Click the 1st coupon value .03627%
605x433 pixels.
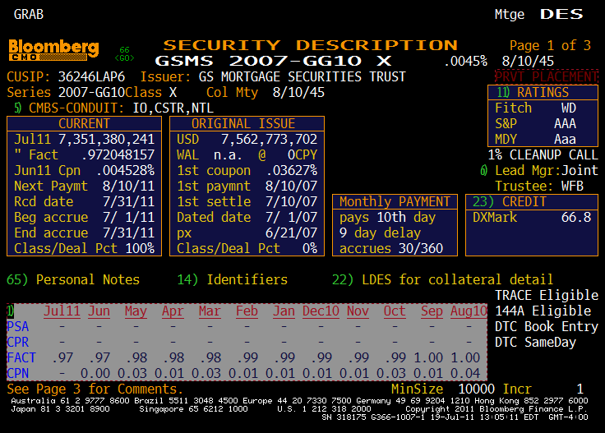[x=292, y=170]
